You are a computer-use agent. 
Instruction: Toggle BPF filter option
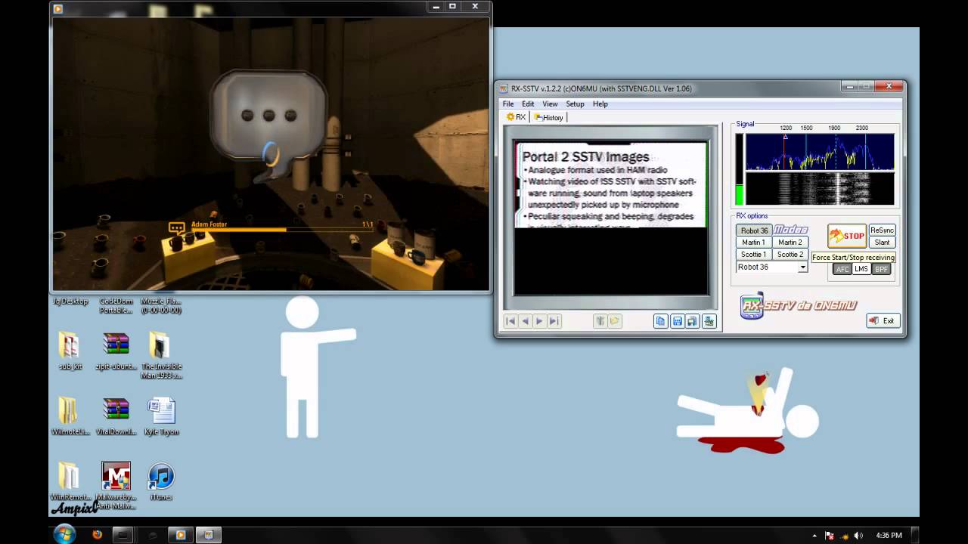pyautogui.click(x=881, y=269)
